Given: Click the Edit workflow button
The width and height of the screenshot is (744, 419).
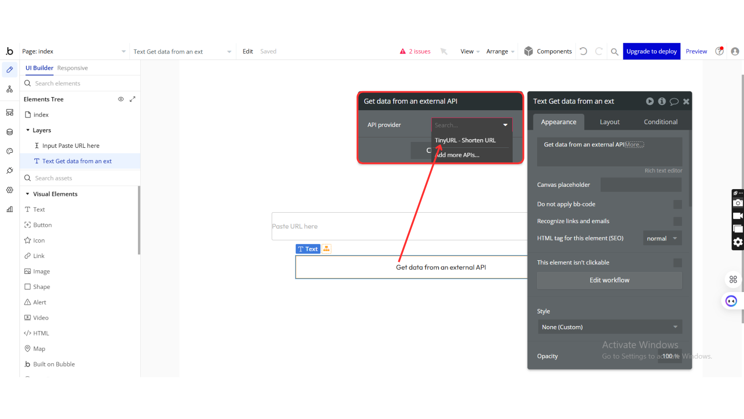Looking at the screenshot, I should tap(610, 280).
